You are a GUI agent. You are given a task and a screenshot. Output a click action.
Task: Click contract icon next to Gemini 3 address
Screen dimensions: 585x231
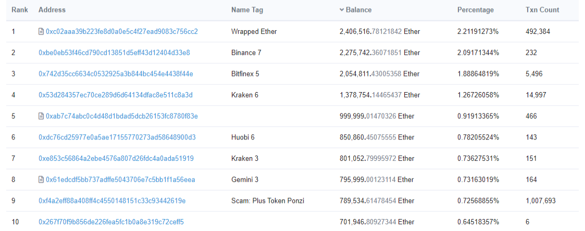pos(41,179)
